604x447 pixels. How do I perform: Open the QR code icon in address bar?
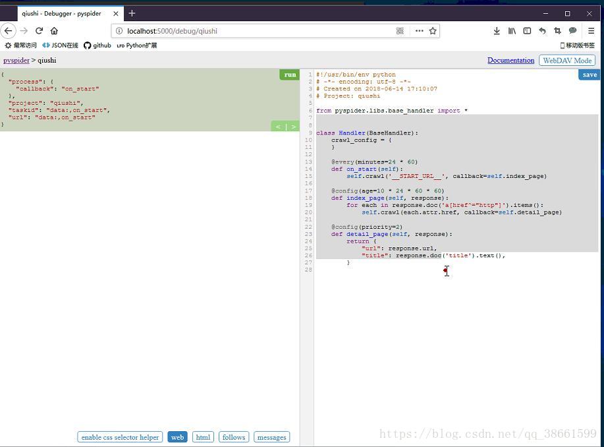[x=400, y=31]
